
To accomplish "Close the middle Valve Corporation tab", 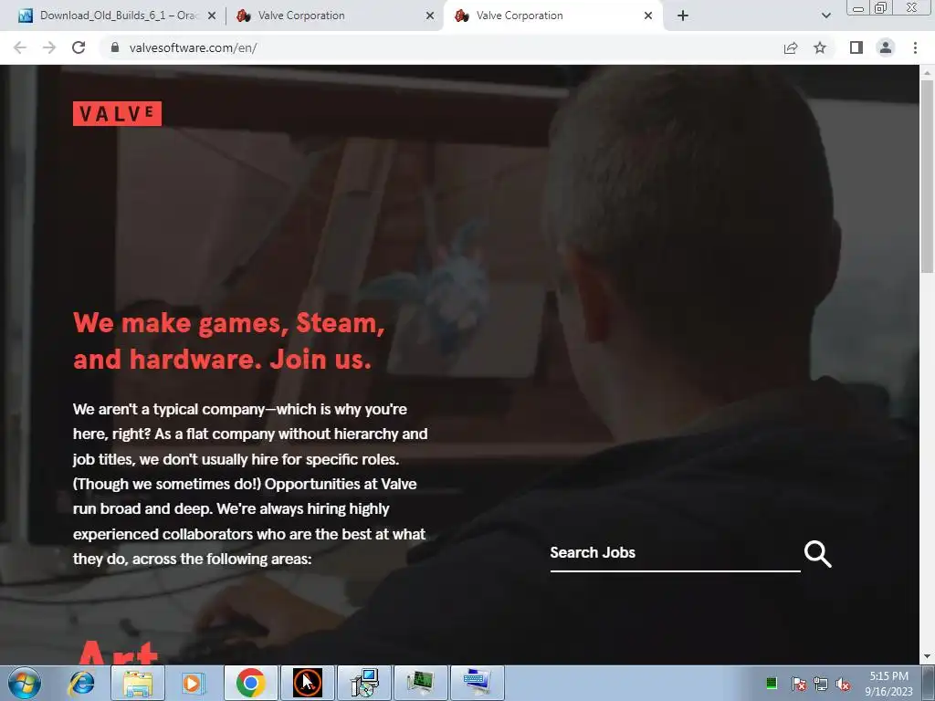I will (430, 16).
